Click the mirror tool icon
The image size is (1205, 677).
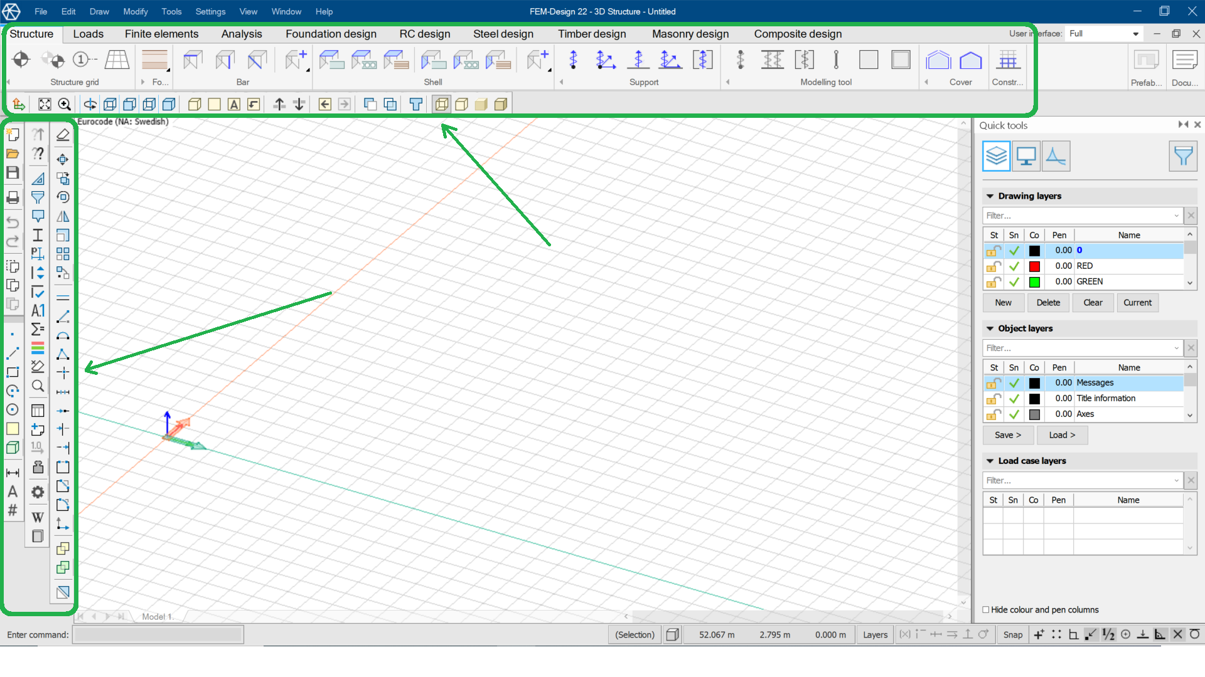[x=63, y=217]
